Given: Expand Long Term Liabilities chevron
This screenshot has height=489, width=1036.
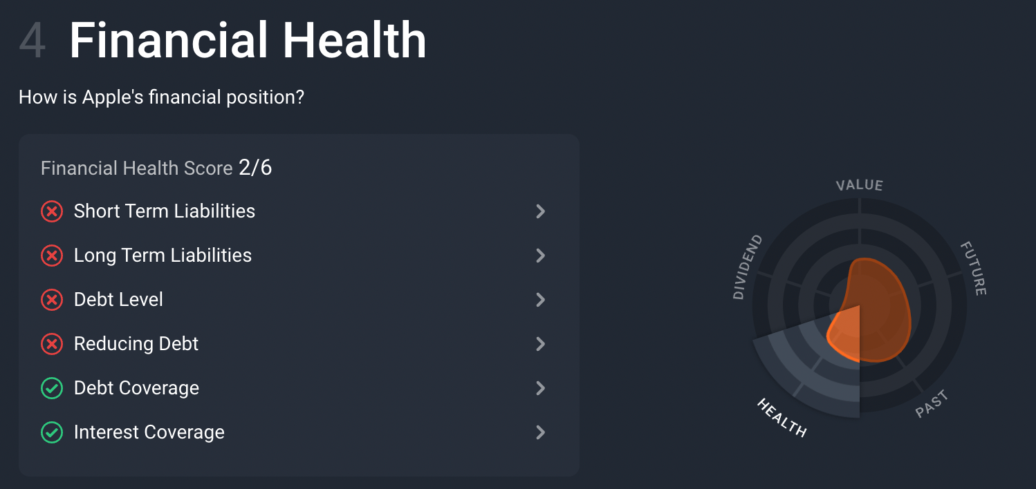Looking at the screenshot, I should pos(541,256).
